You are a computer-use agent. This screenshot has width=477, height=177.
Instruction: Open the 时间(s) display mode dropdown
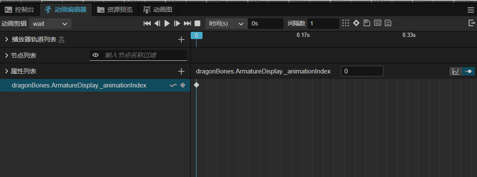pos(226,24)
